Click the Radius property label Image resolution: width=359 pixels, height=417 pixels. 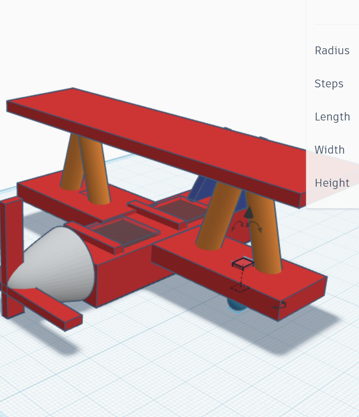[x=332, y=51]
